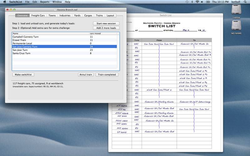
Task: Switch to the Towns tab
Action: coord(52,15)
